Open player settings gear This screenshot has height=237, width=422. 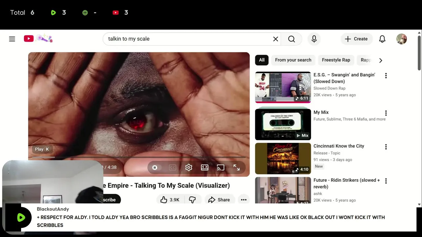click(189, 168)
